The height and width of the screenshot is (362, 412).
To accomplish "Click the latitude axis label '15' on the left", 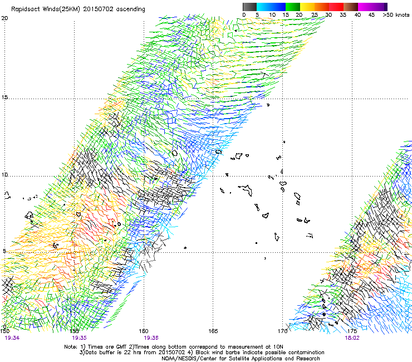I will 4,97.
